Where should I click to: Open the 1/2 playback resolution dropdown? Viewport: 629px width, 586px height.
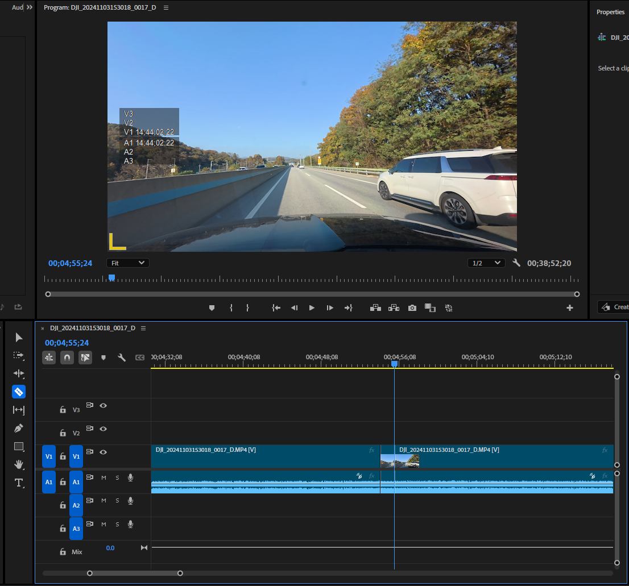click(486, 263)
